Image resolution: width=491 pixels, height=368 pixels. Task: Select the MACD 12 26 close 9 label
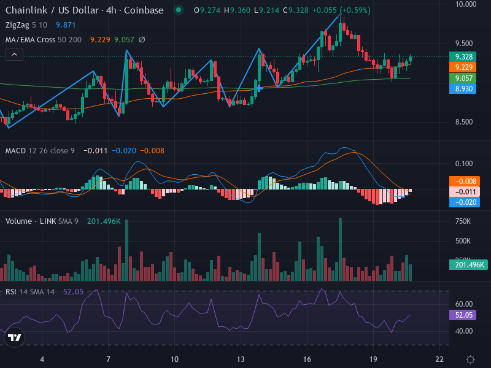pyautogui.click(x=40, y=150)
